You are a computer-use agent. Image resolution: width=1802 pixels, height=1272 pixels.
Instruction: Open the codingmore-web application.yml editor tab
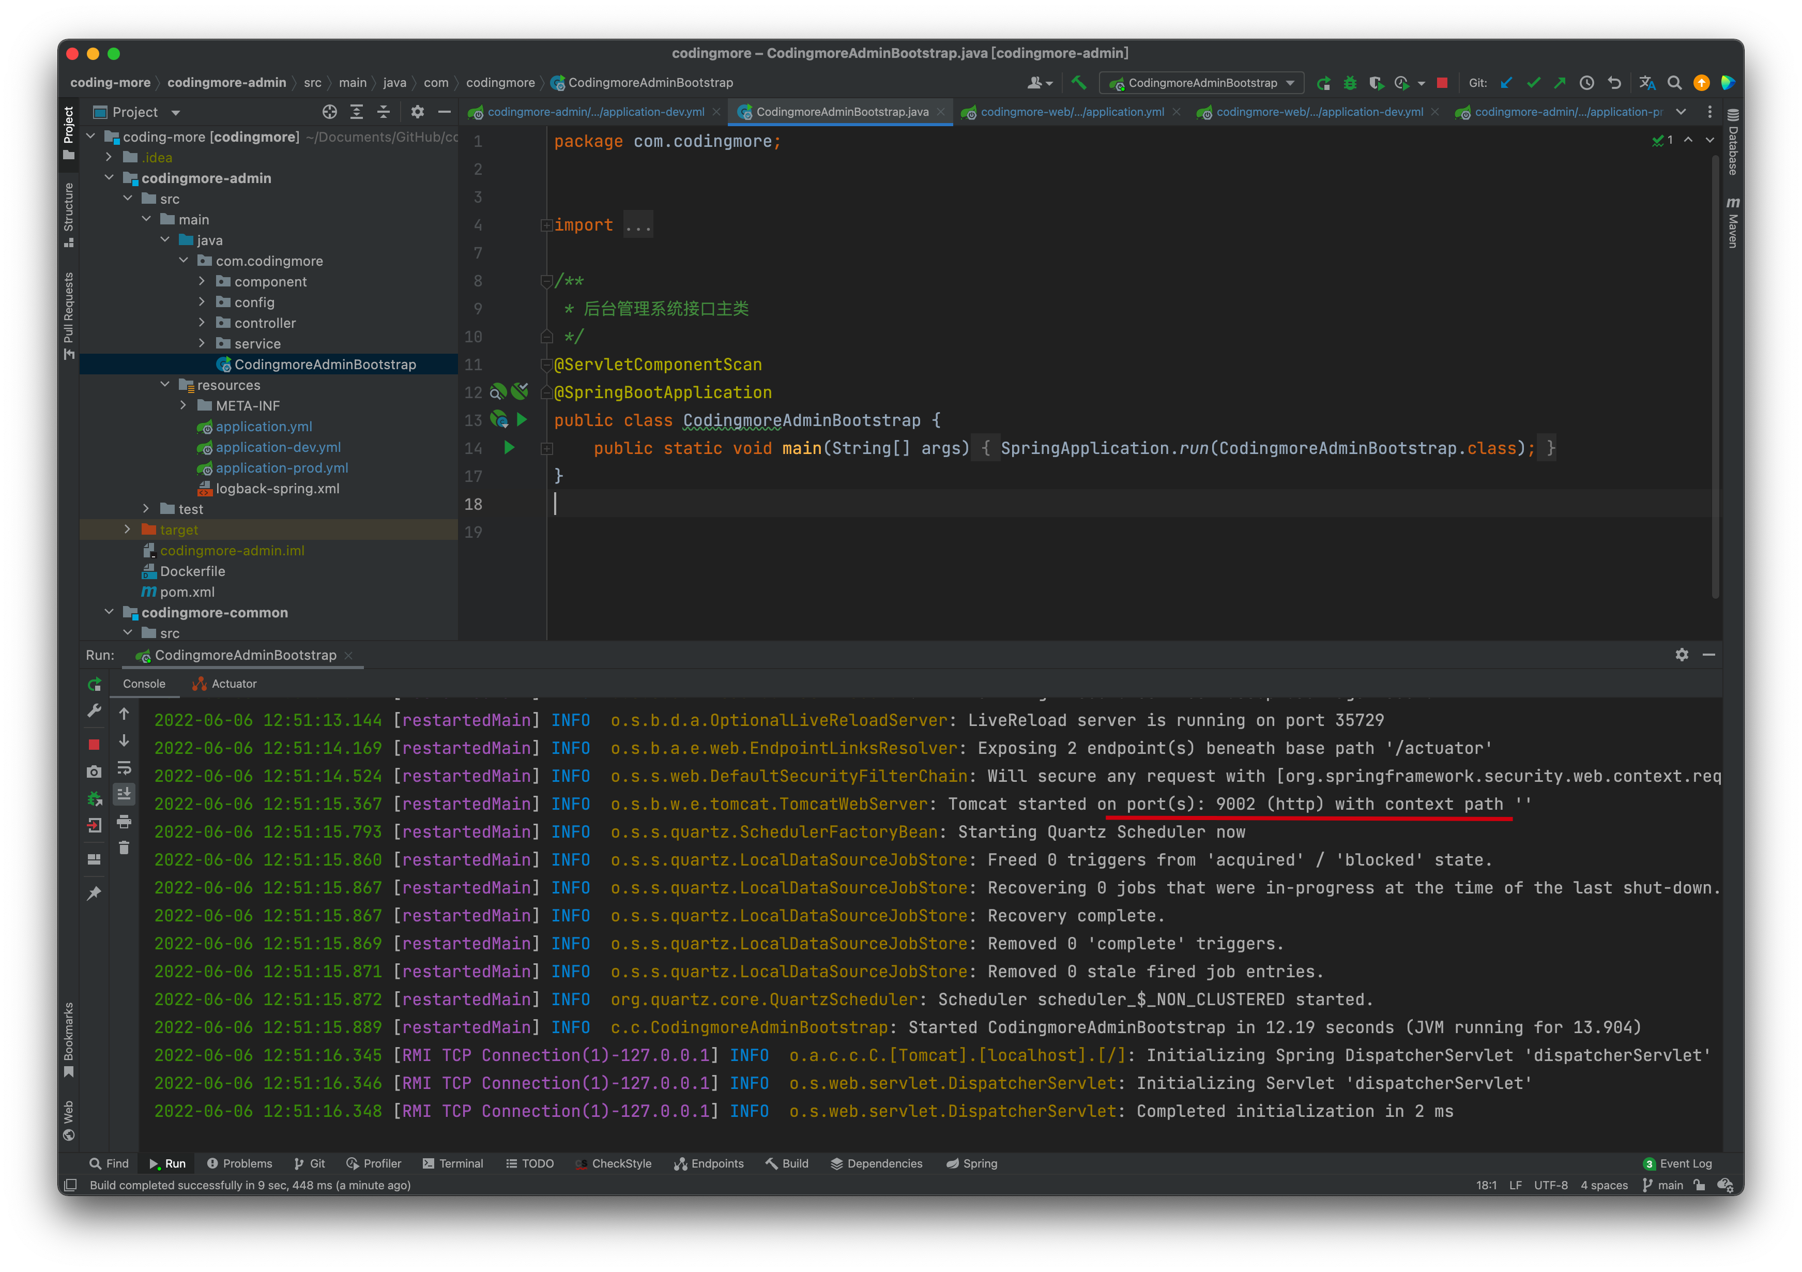[1071, 112]
